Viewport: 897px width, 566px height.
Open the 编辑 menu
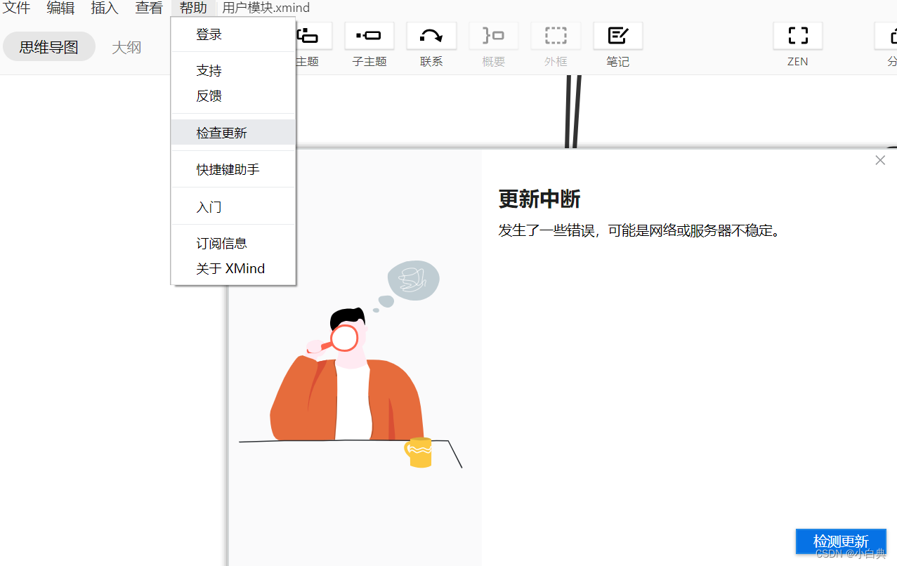(60, 8)
